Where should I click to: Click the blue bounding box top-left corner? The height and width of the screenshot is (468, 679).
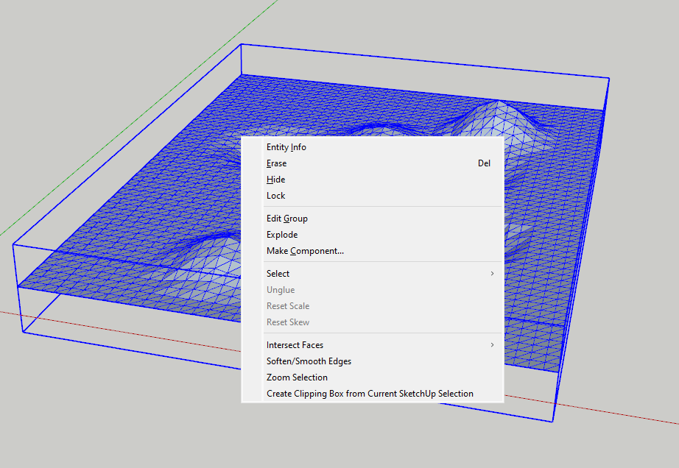tap(242, 44)
